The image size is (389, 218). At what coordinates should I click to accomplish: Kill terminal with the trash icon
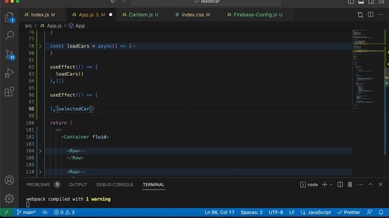(x=350, y=185)
